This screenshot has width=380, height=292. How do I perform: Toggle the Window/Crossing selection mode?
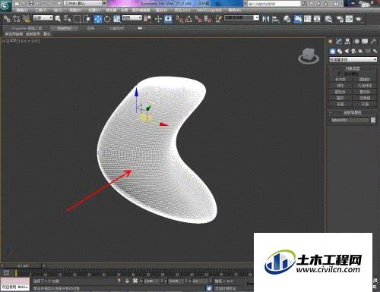point(87,19)
